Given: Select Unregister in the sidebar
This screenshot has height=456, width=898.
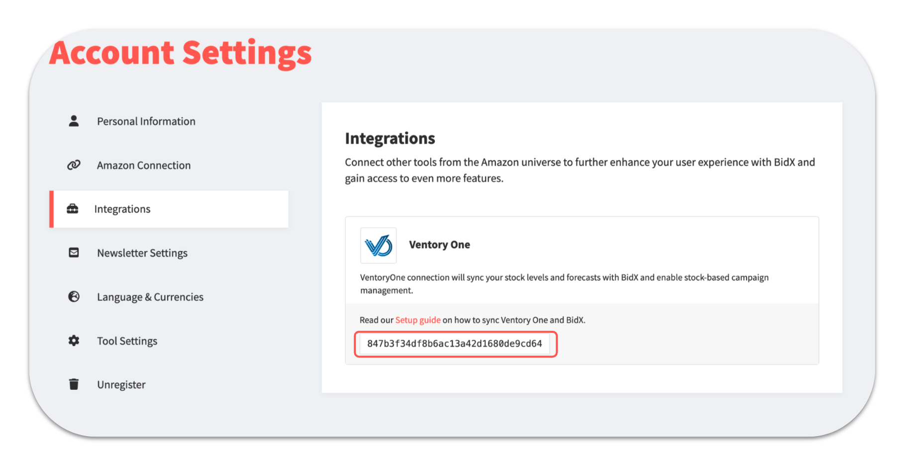Looking at the screenshot, I should point(121,385).
